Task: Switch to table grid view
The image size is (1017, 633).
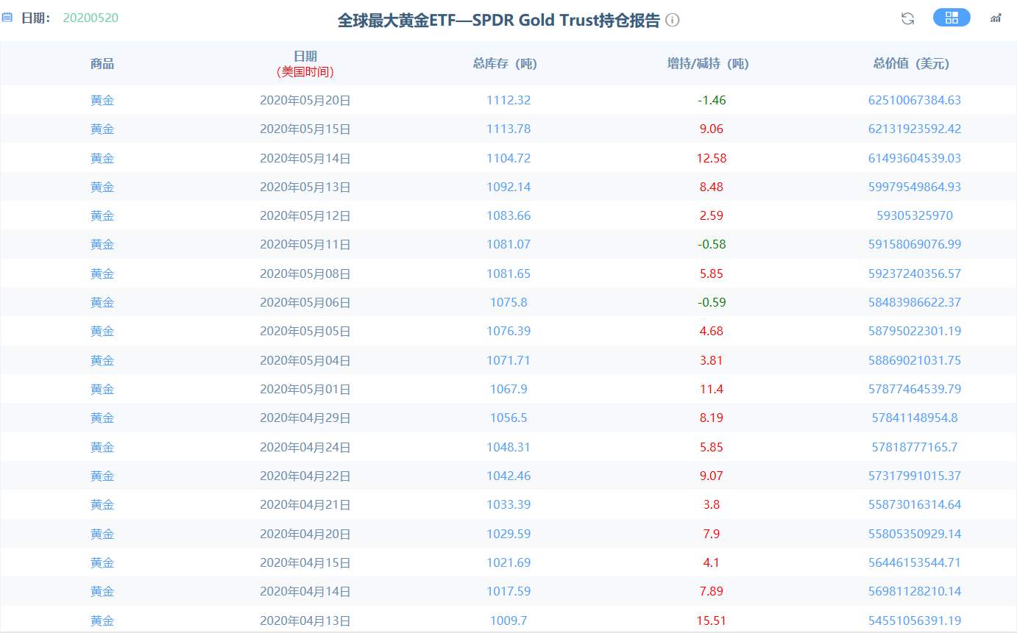Action: (952, 18)
